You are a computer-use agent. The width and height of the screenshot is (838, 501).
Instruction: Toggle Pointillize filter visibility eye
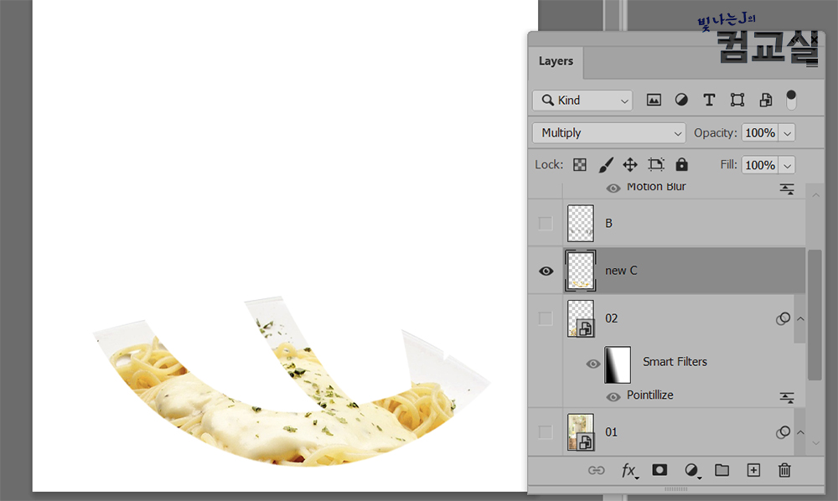(x=613, y=397)
